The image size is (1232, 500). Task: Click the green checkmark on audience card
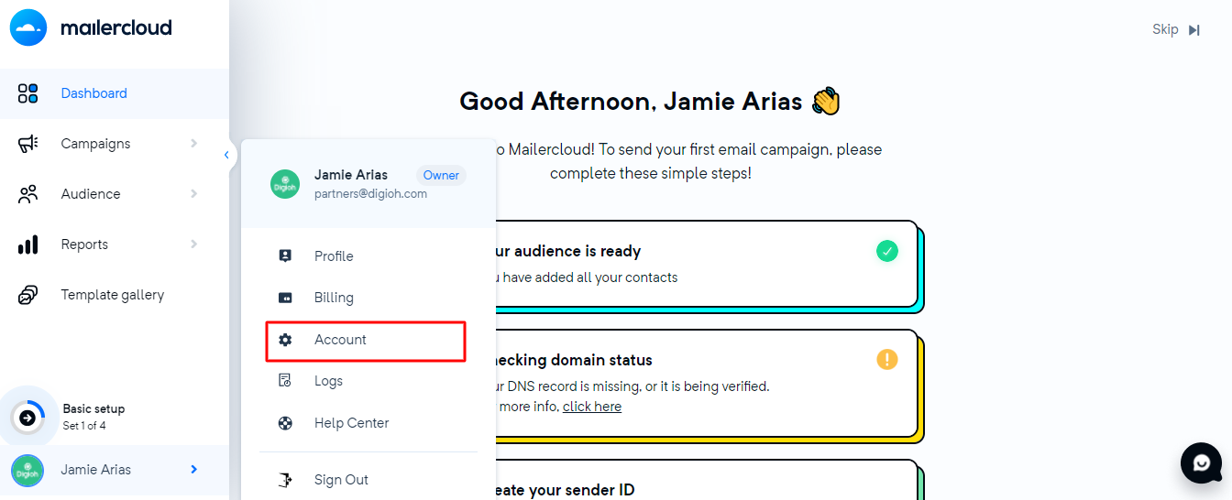886,251
